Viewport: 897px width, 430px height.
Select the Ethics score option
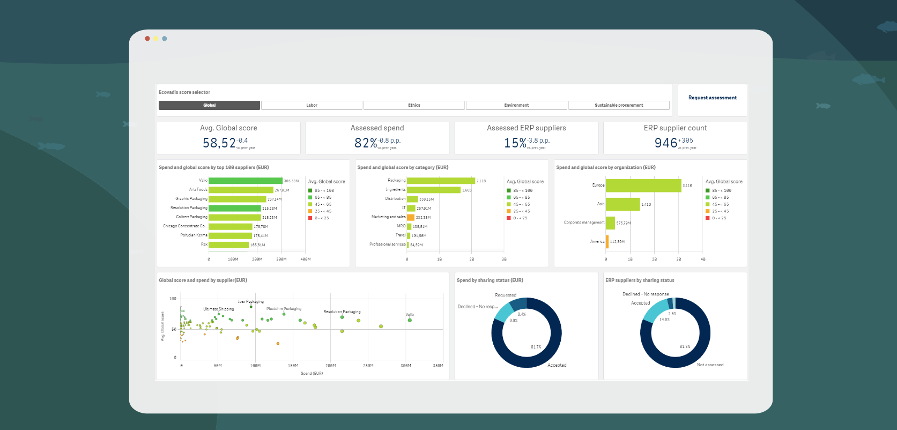pyautogui.click(x=414, y=106)
